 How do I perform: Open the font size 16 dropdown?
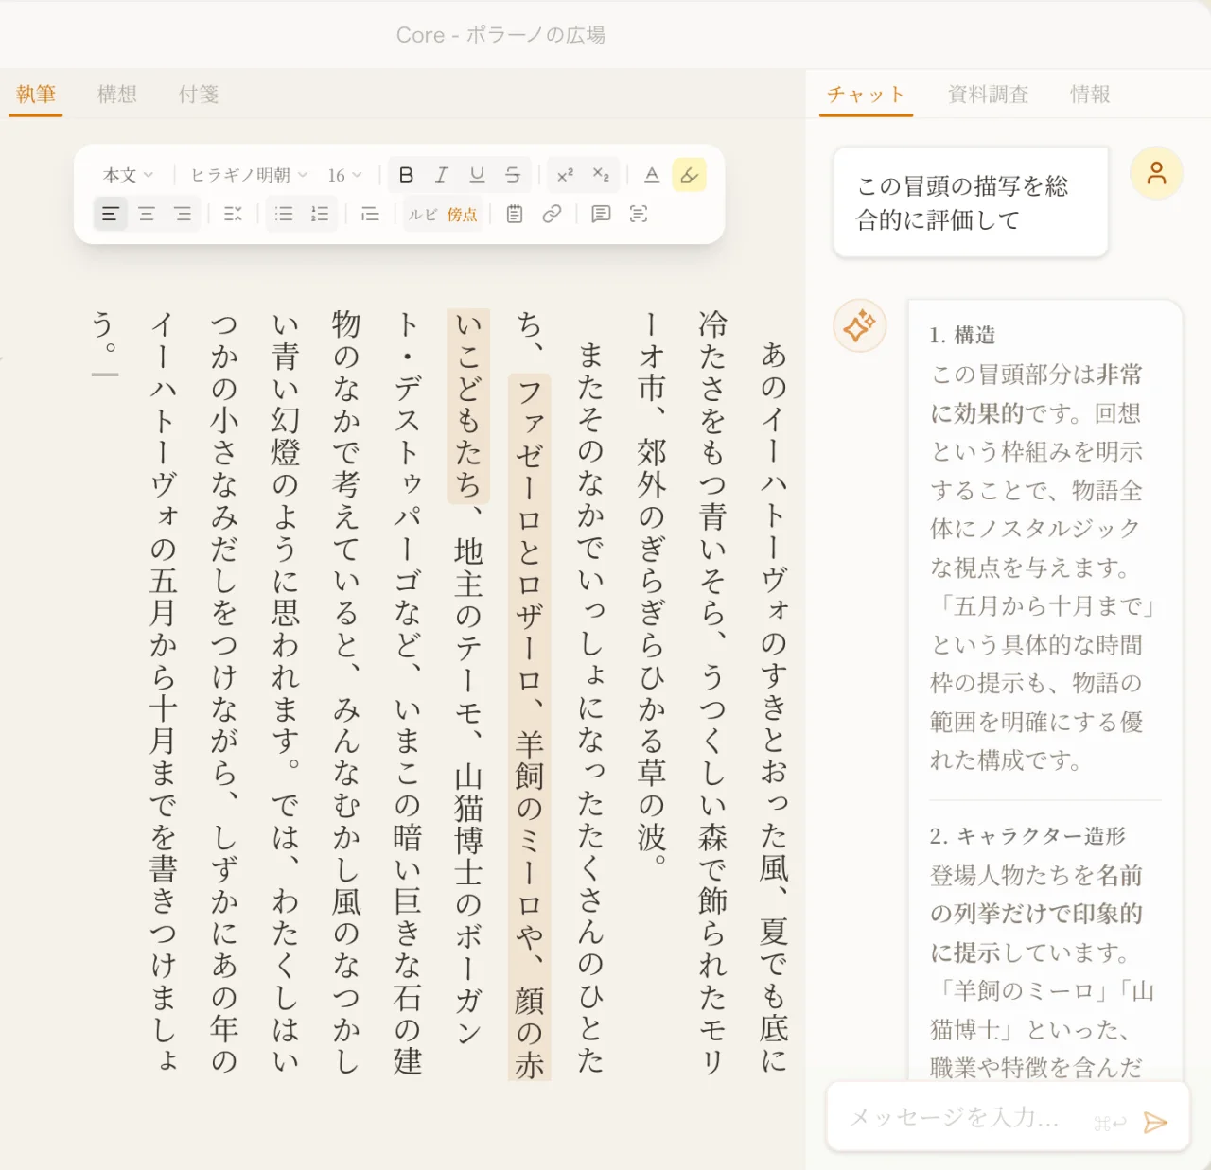[x=344, y=175]
